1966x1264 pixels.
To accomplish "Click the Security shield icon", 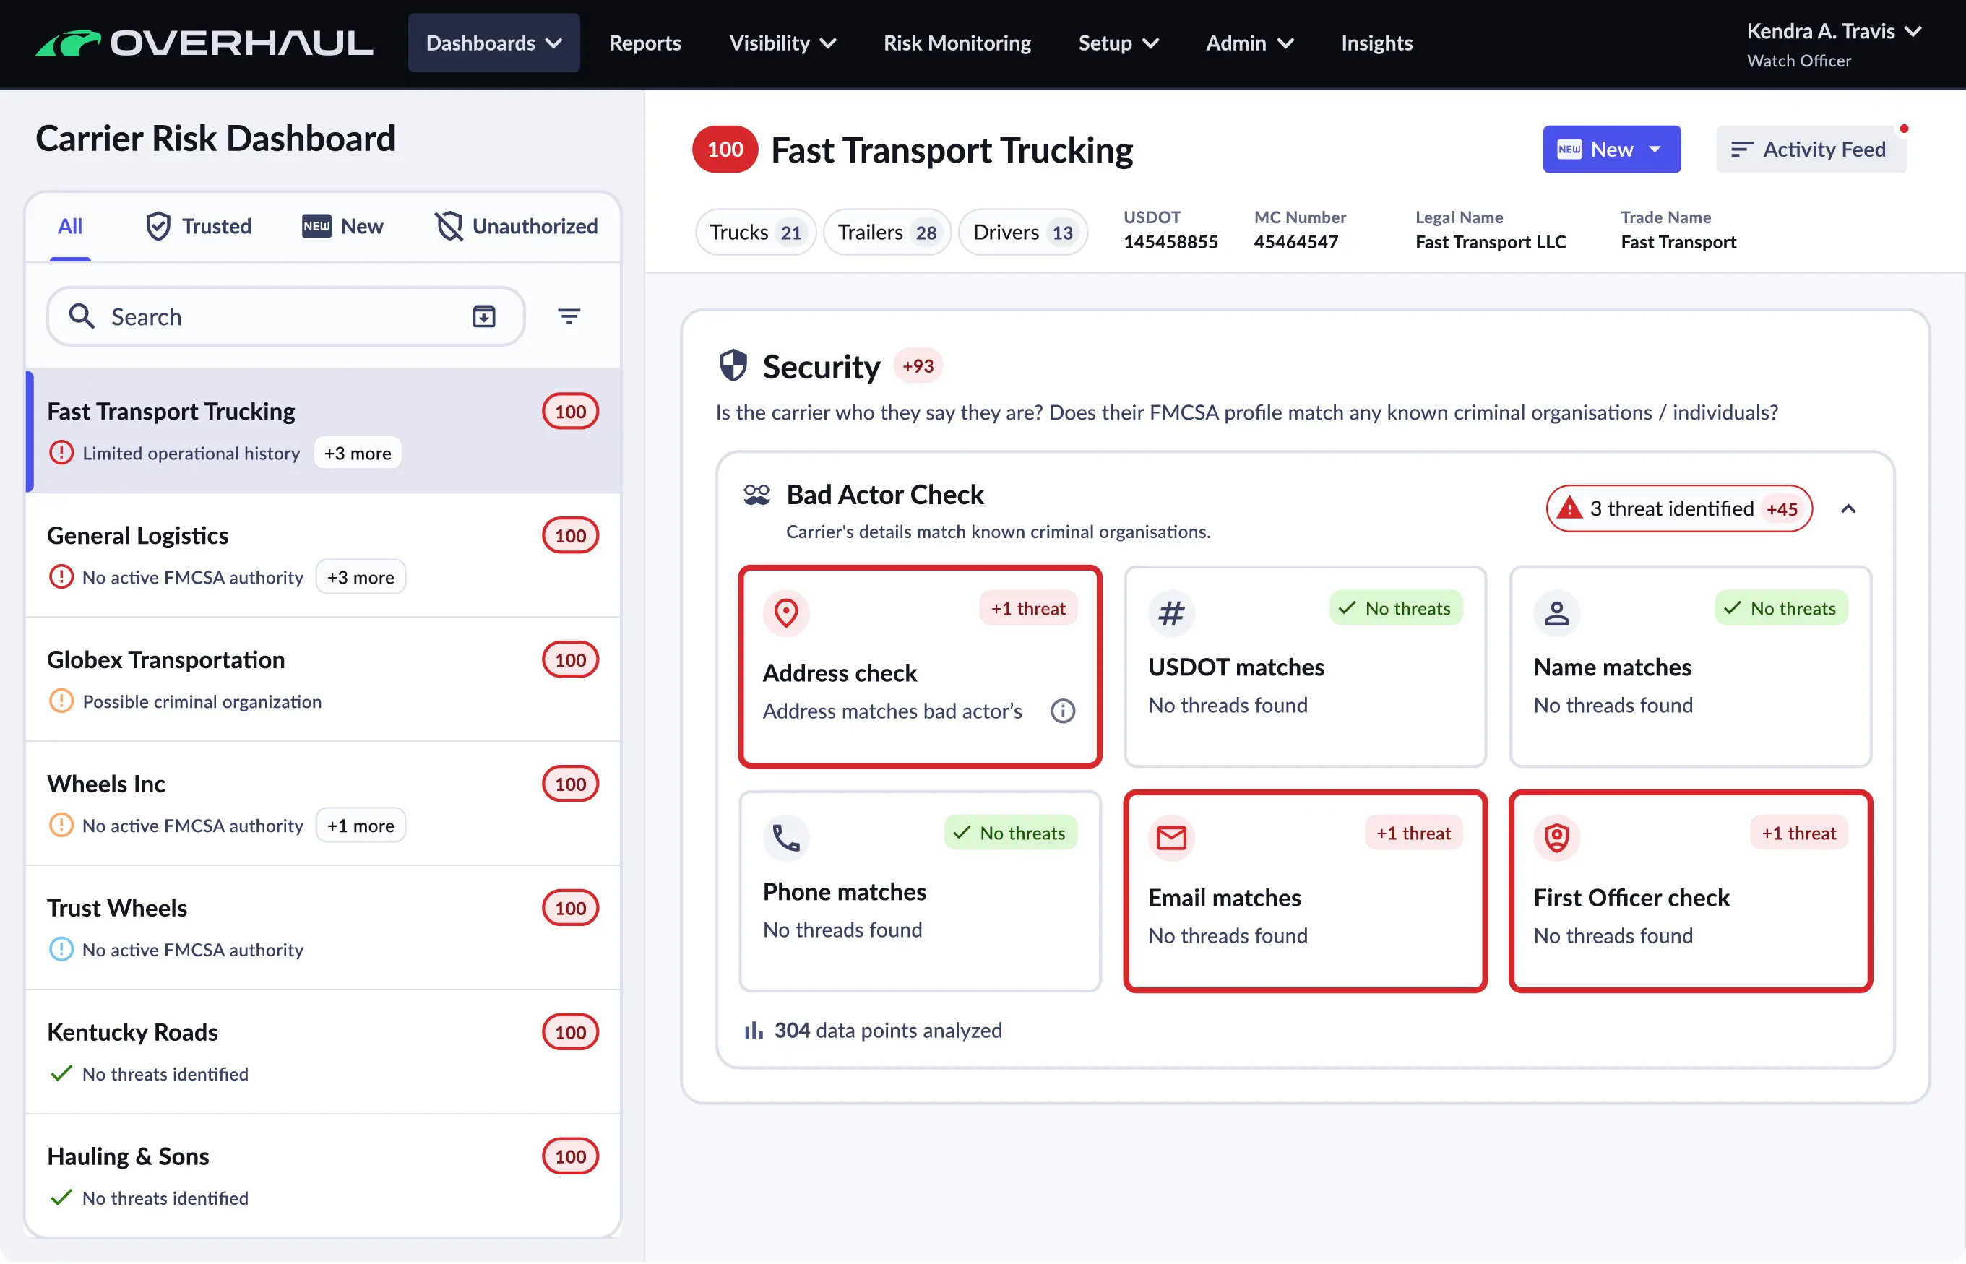I will pos(733,366).
